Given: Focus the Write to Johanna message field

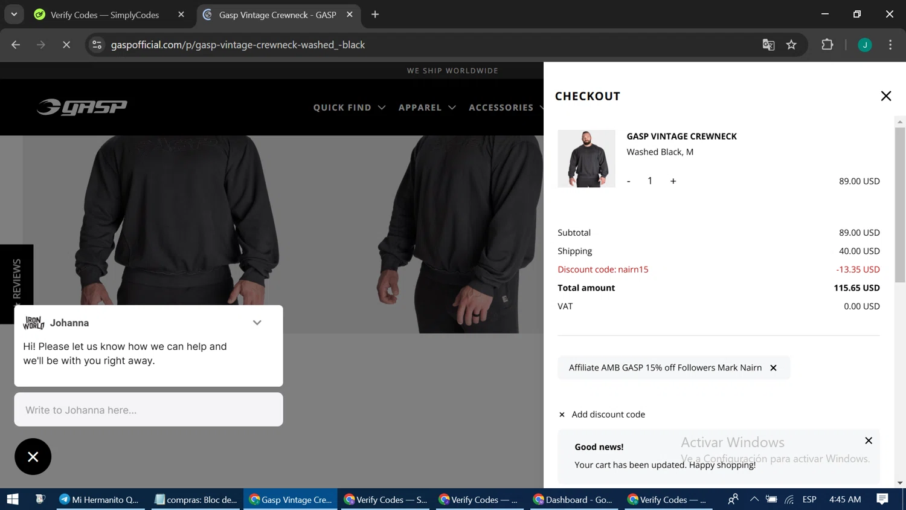Looking at the screenshot, I should click(149, 410).
